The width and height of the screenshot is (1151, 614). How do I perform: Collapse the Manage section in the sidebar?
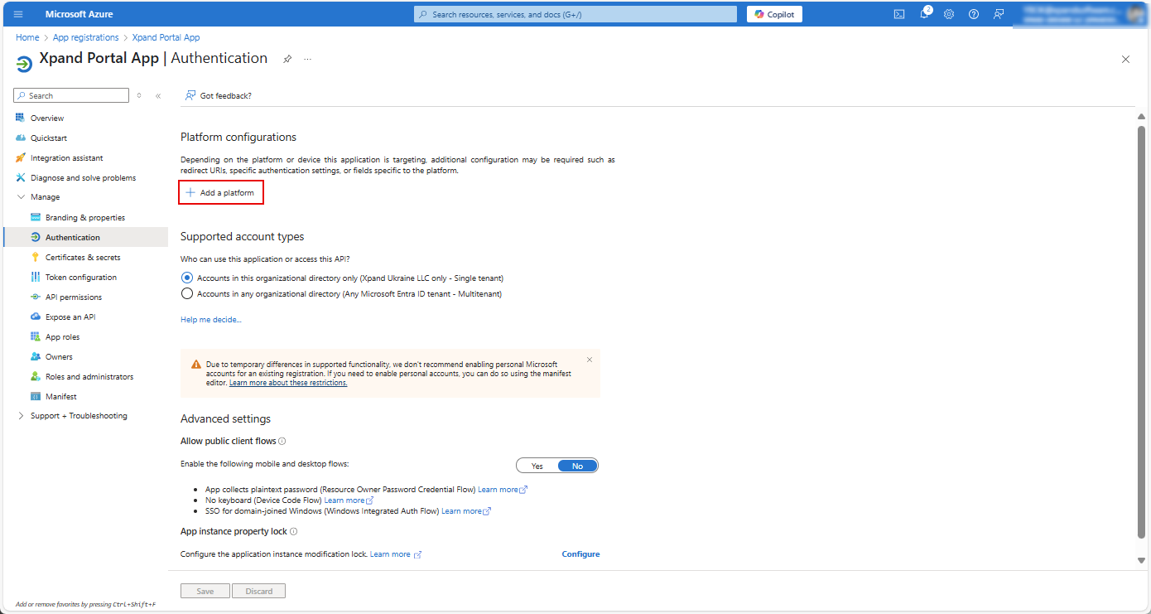tap(22, 197)
